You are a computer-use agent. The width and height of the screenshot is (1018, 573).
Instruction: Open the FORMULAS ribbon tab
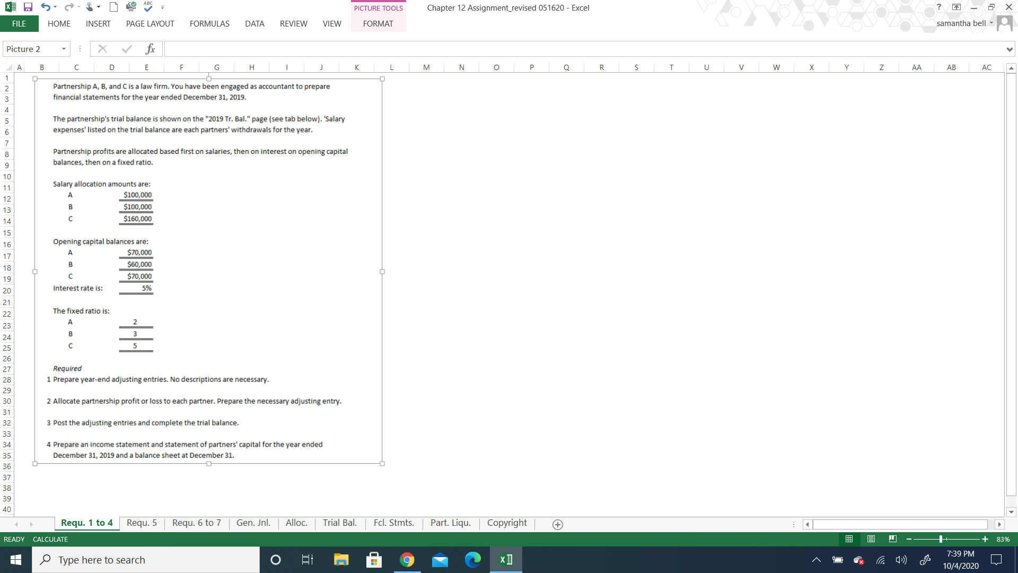point(209,23)
